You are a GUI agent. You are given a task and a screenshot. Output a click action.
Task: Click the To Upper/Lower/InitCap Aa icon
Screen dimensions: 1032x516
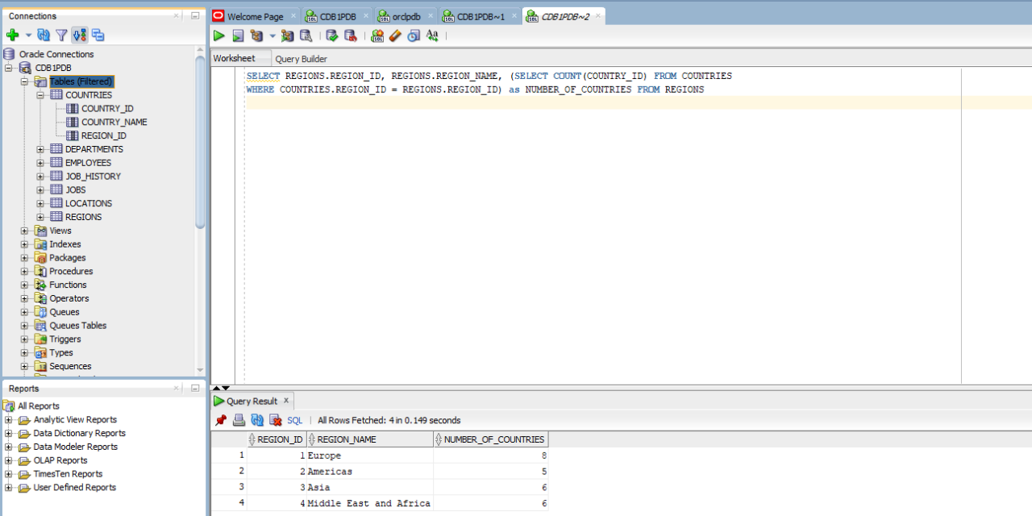point(432,36)
